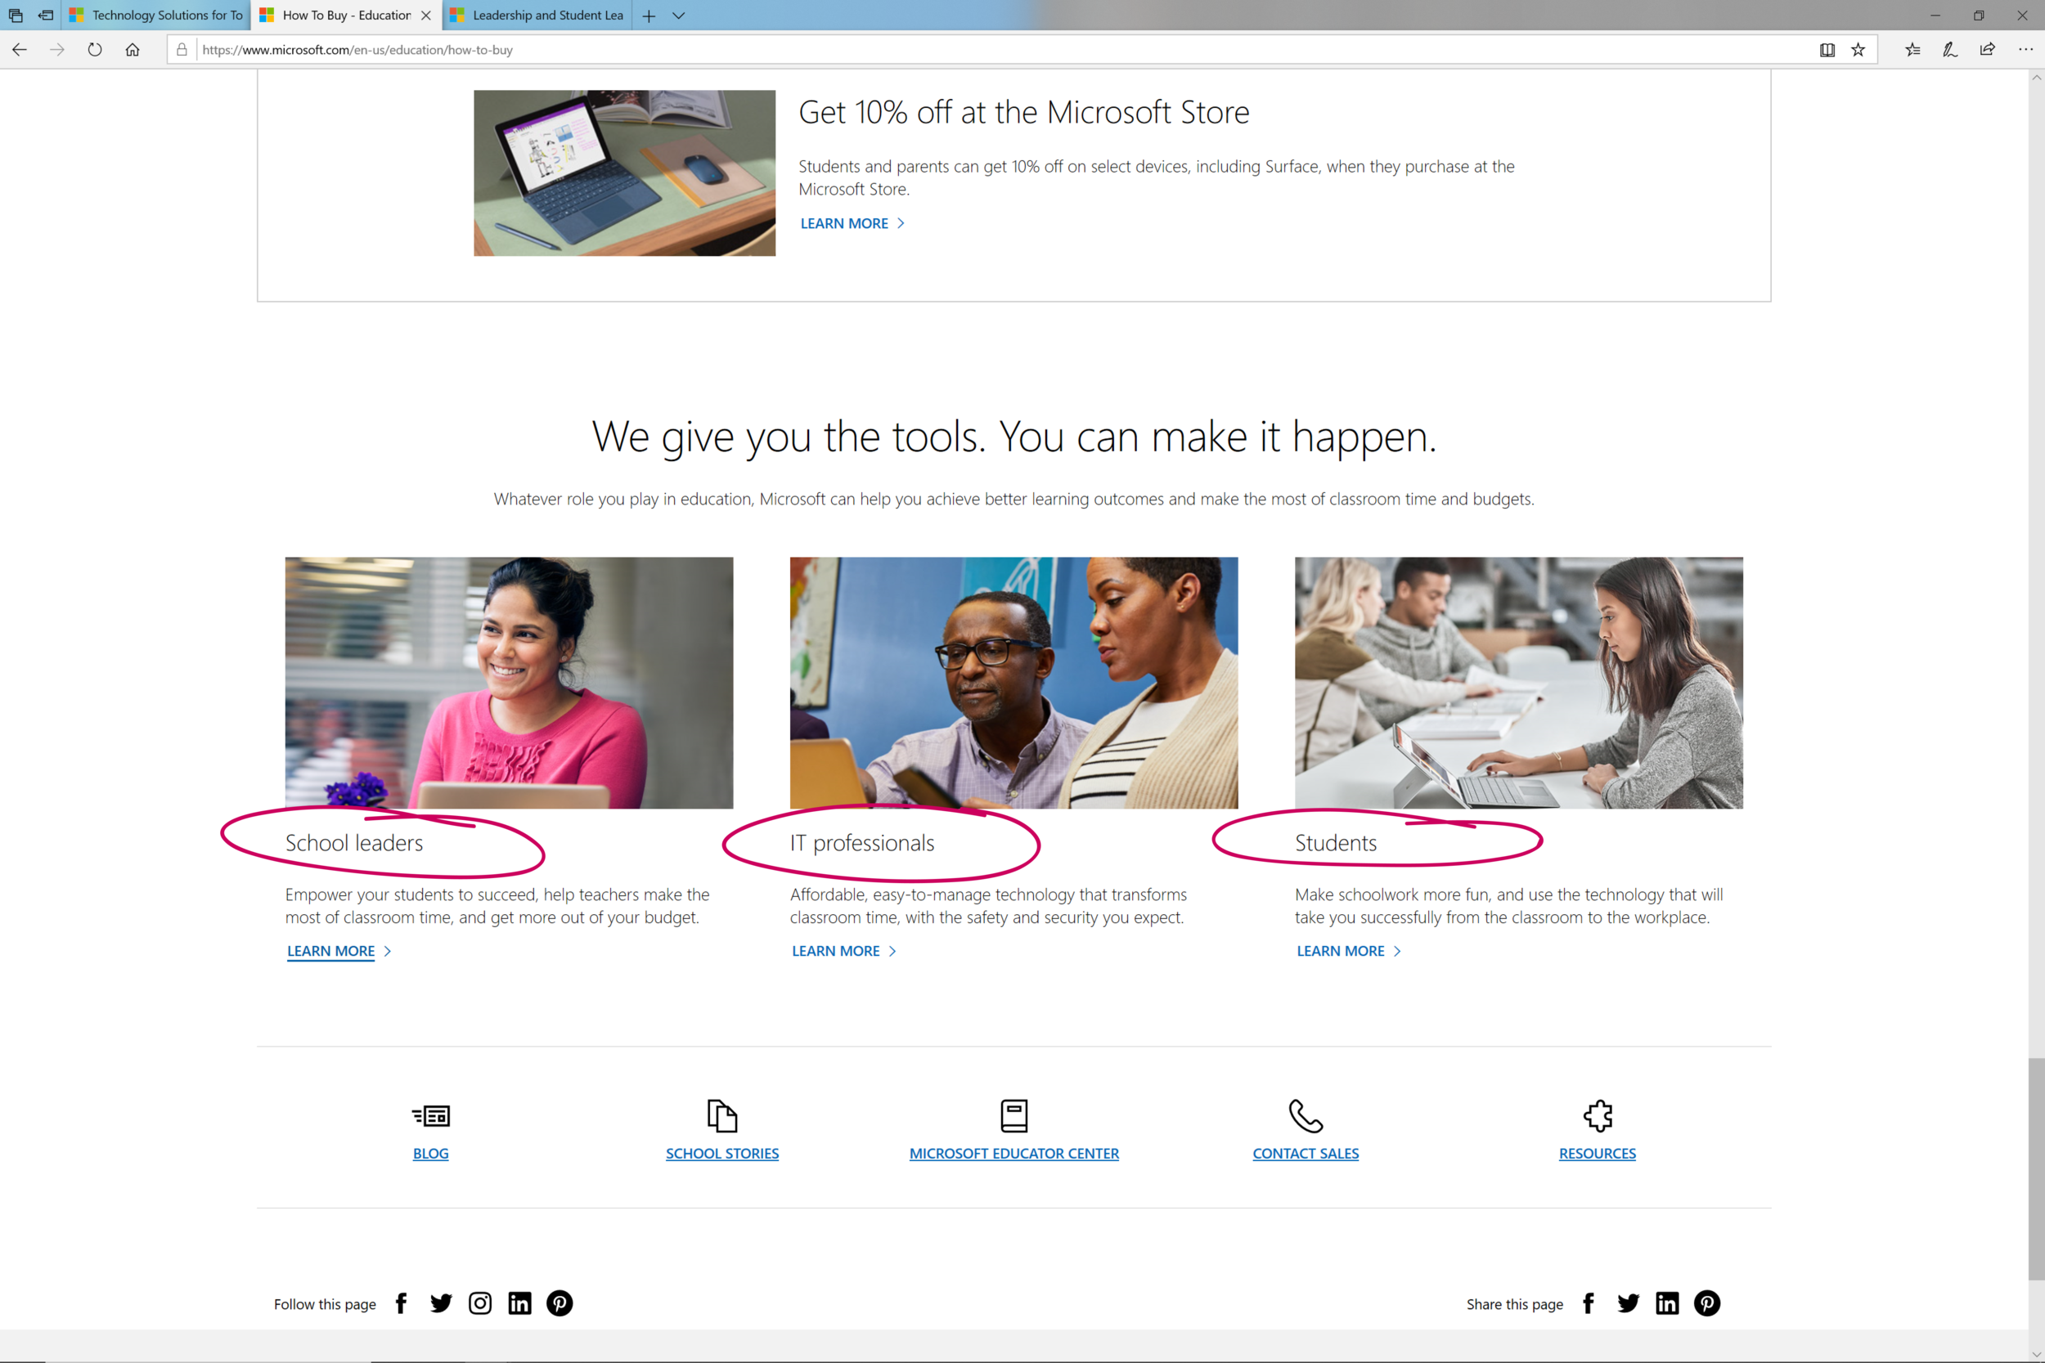The image size is (2045, 1363).
Task: Open the Contact Sales link
Action: pyautogui.click(x=1305, y=1154)
